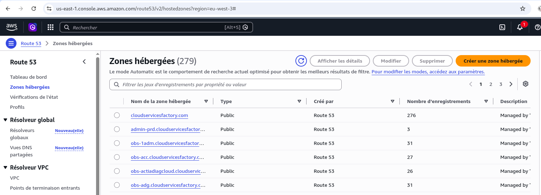Click the browser address bar URL
This screenshot has width=541, height=195.
(146, 9)
